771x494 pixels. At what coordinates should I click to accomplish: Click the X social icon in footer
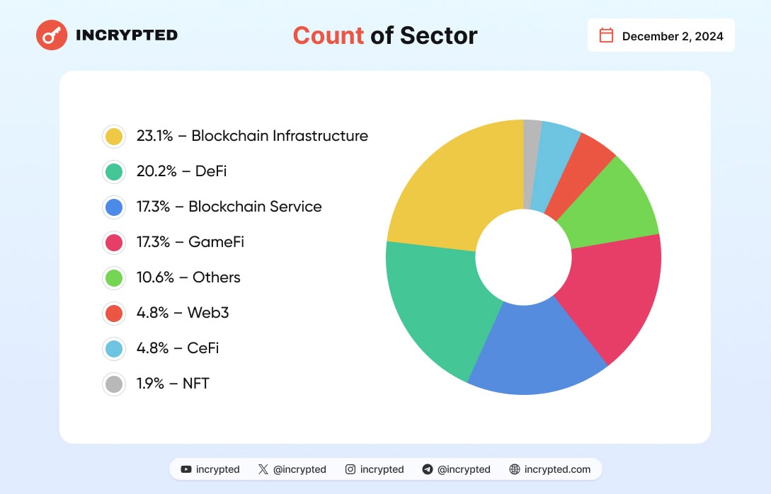(263, 469)
